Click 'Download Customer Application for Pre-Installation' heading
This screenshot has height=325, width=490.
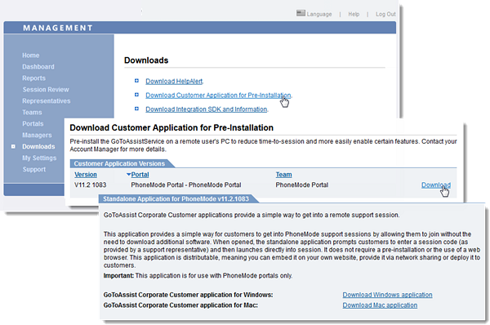coord(171,127)
